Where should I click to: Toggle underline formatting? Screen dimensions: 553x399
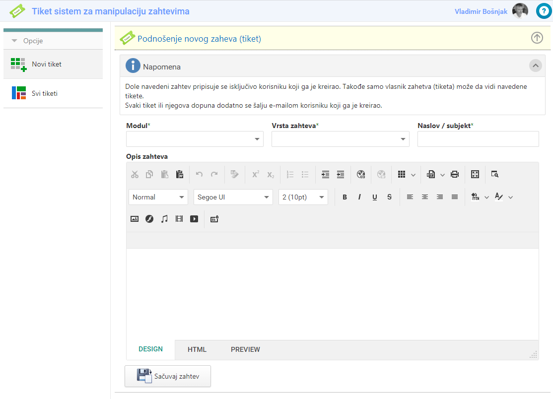tap(374, 197)
